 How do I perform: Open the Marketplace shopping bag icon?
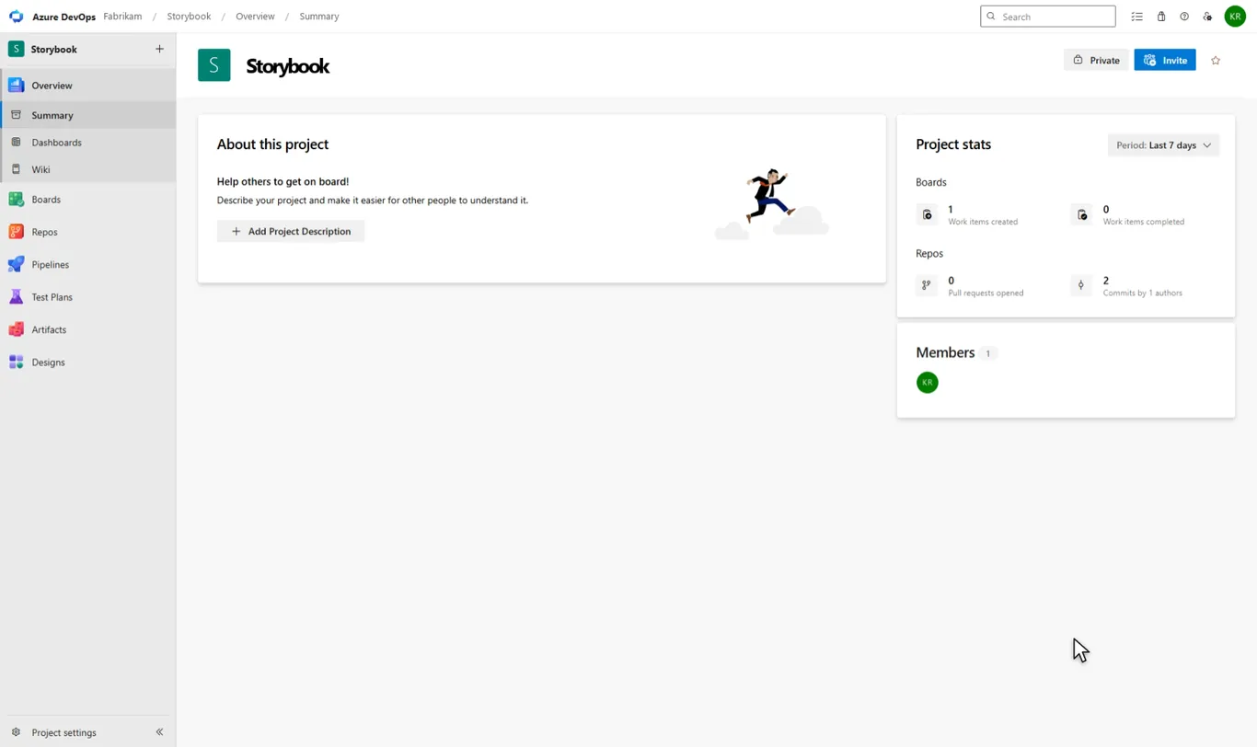(1161, 17)
